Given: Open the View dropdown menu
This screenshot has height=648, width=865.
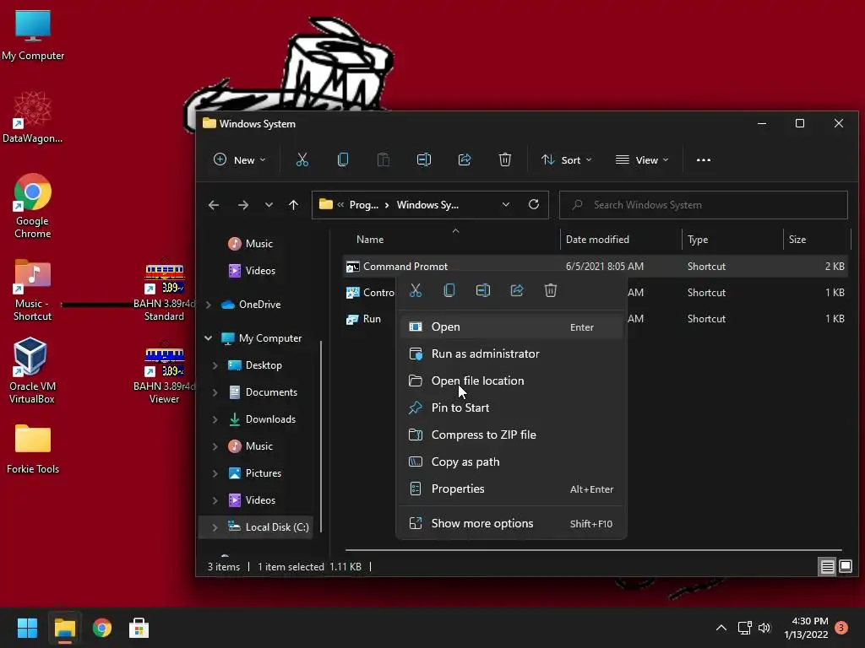Looking at the screenshot, I should 642,159.
